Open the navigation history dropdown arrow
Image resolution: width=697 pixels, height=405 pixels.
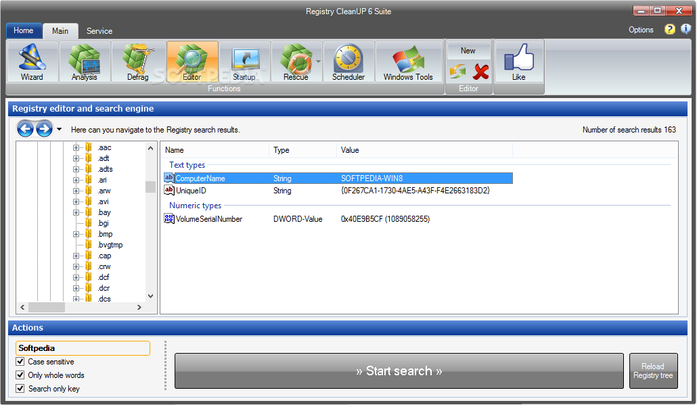[x=59, y=129]
